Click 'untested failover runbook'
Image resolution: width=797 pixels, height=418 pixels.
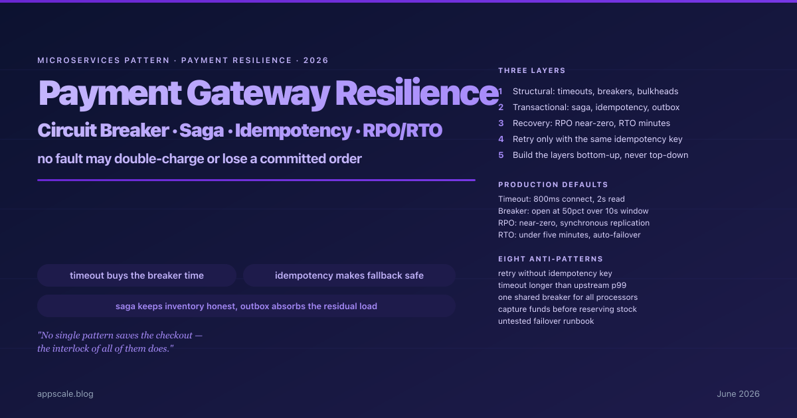tap(546, 321)
